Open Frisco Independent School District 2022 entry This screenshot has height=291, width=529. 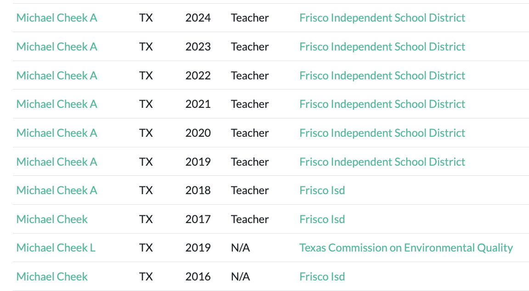[x=382, y=76]
